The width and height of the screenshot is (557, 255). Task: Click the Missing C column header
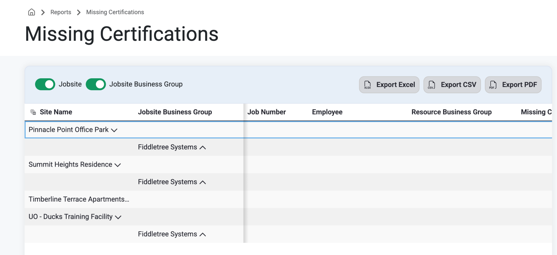536,112
